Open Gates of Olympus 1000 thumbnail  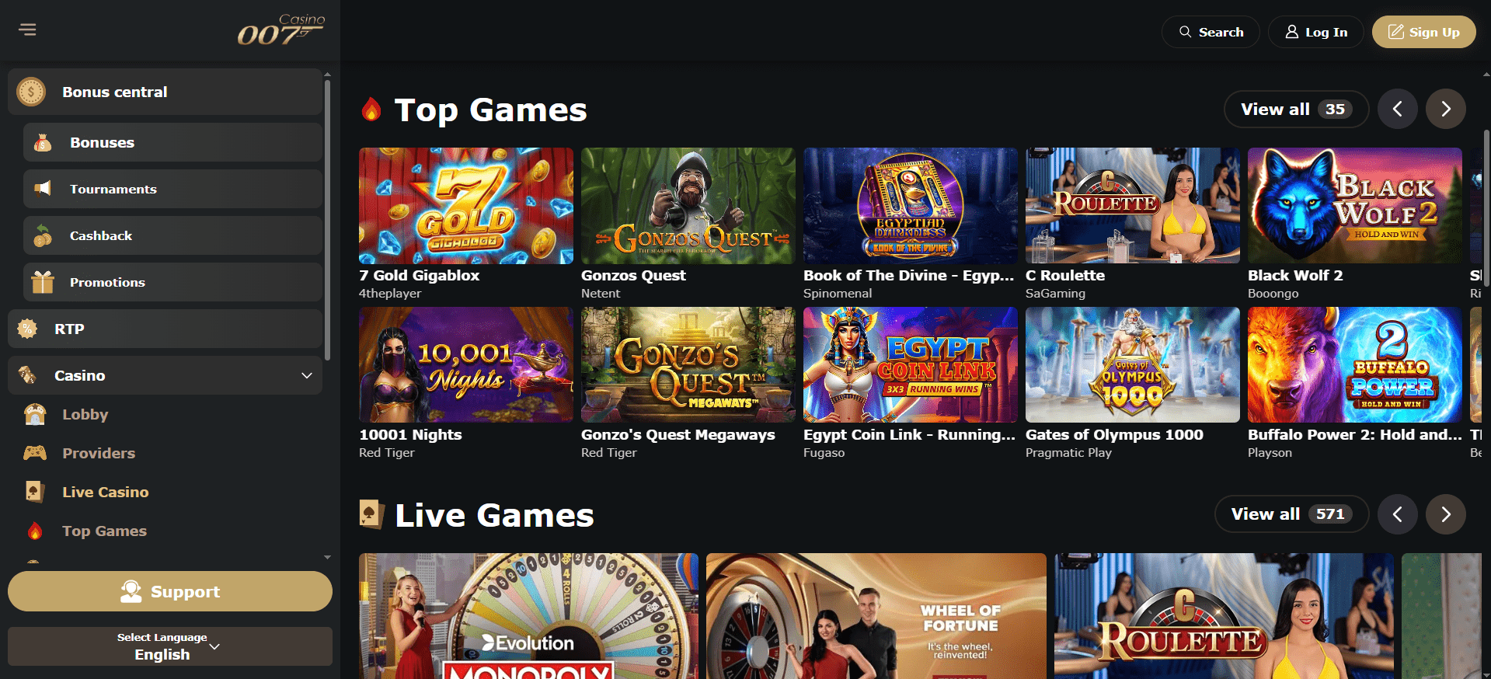point(1133,365)
